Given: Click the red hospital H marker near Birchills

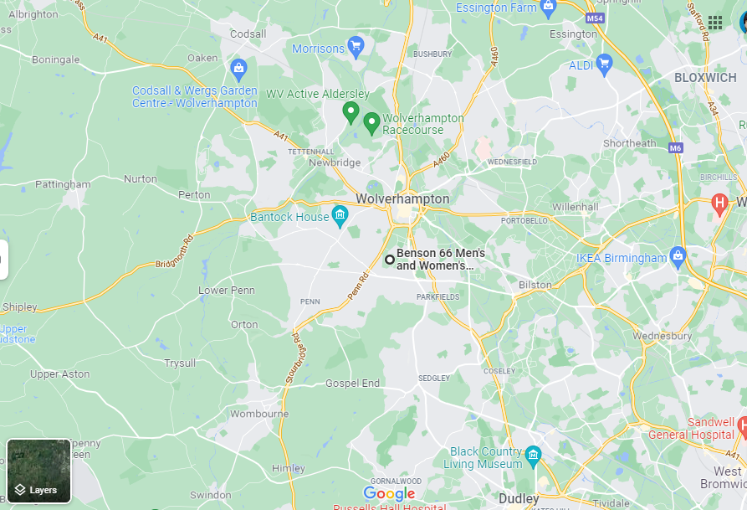Looking at the screenshot, I should (719, 203).
